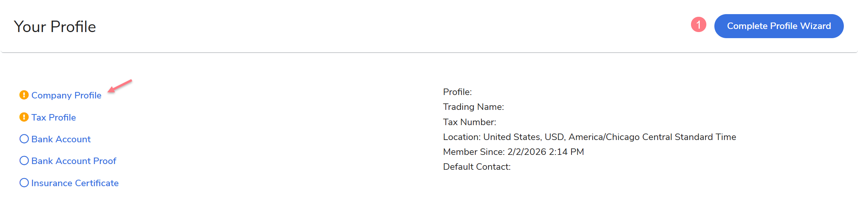Click the orange warning icon beside Tax Profile
The height and width of the screenshot is (206, 858).
[24, 117]
